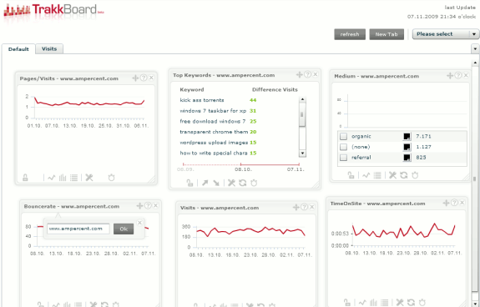This screenshot has height=307, width=480.
Task: Open help for the Medium widget
Action: coord(458,75)
